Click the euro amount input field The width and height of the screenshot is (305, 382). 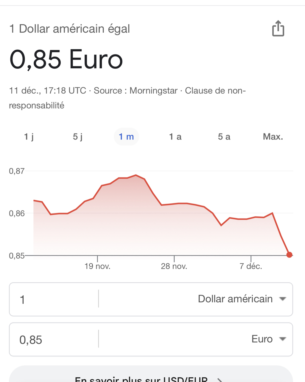pos(54,339)
